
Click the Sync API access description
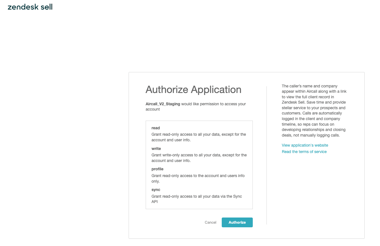[x=197, y=199]
